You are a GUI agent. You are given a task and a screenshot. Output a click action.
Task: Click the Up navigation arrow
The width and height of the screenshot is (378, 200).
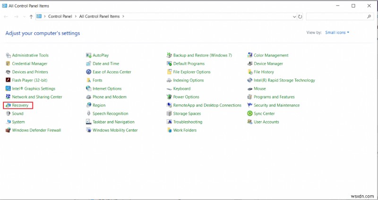coord(31,17)
